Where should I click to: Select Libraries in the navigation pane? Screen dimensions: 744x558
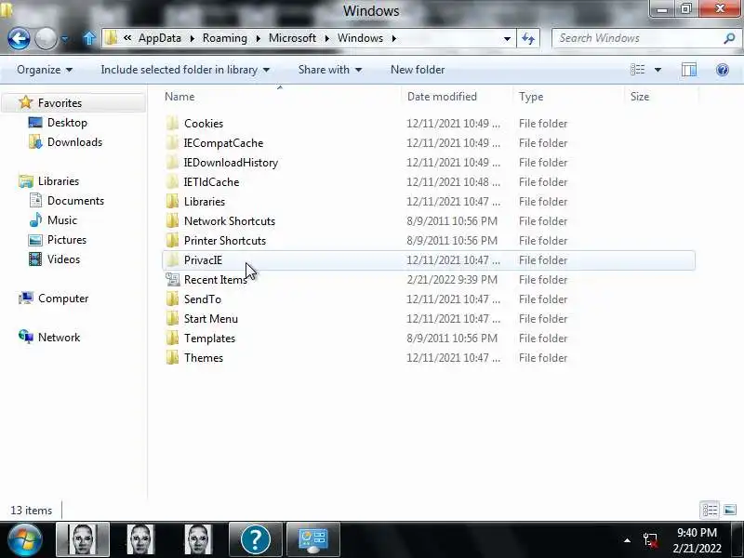59,181
